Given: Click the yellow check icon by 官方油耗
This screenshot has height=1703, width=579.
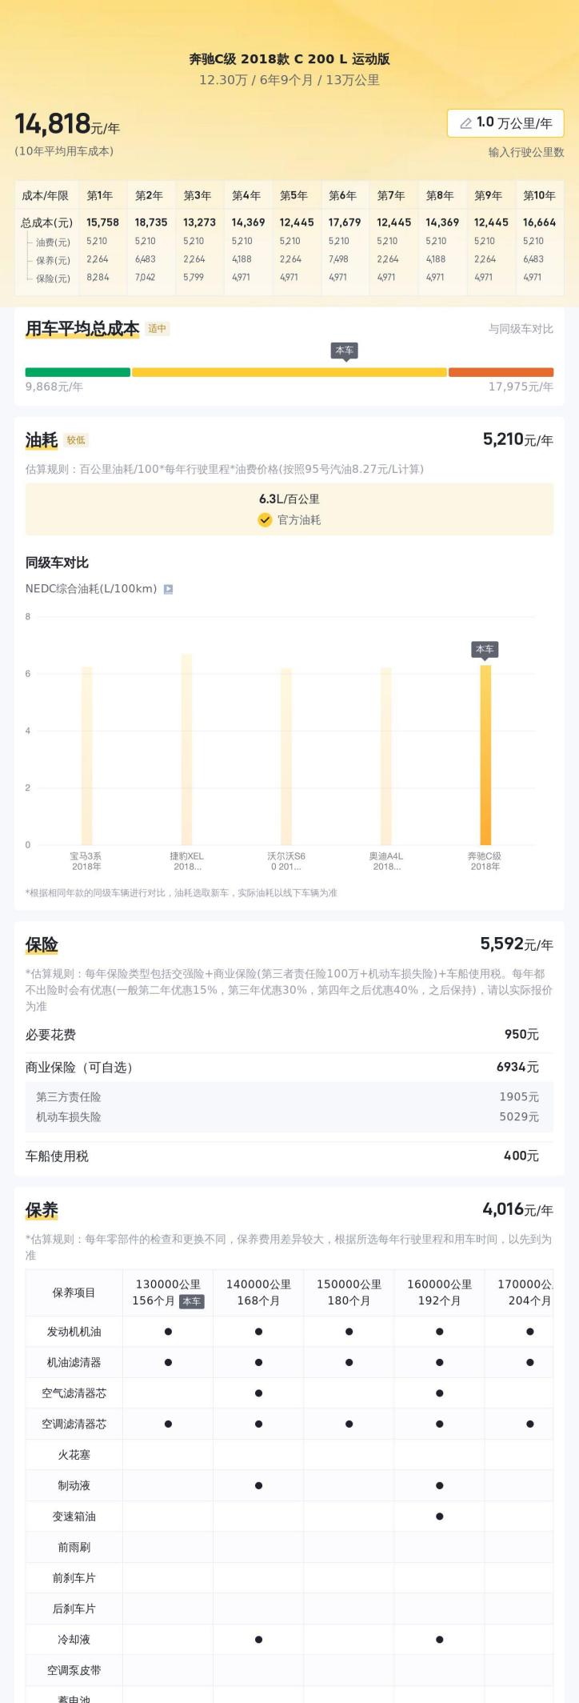Looking at the screenshot, I should tap(265, 520).
